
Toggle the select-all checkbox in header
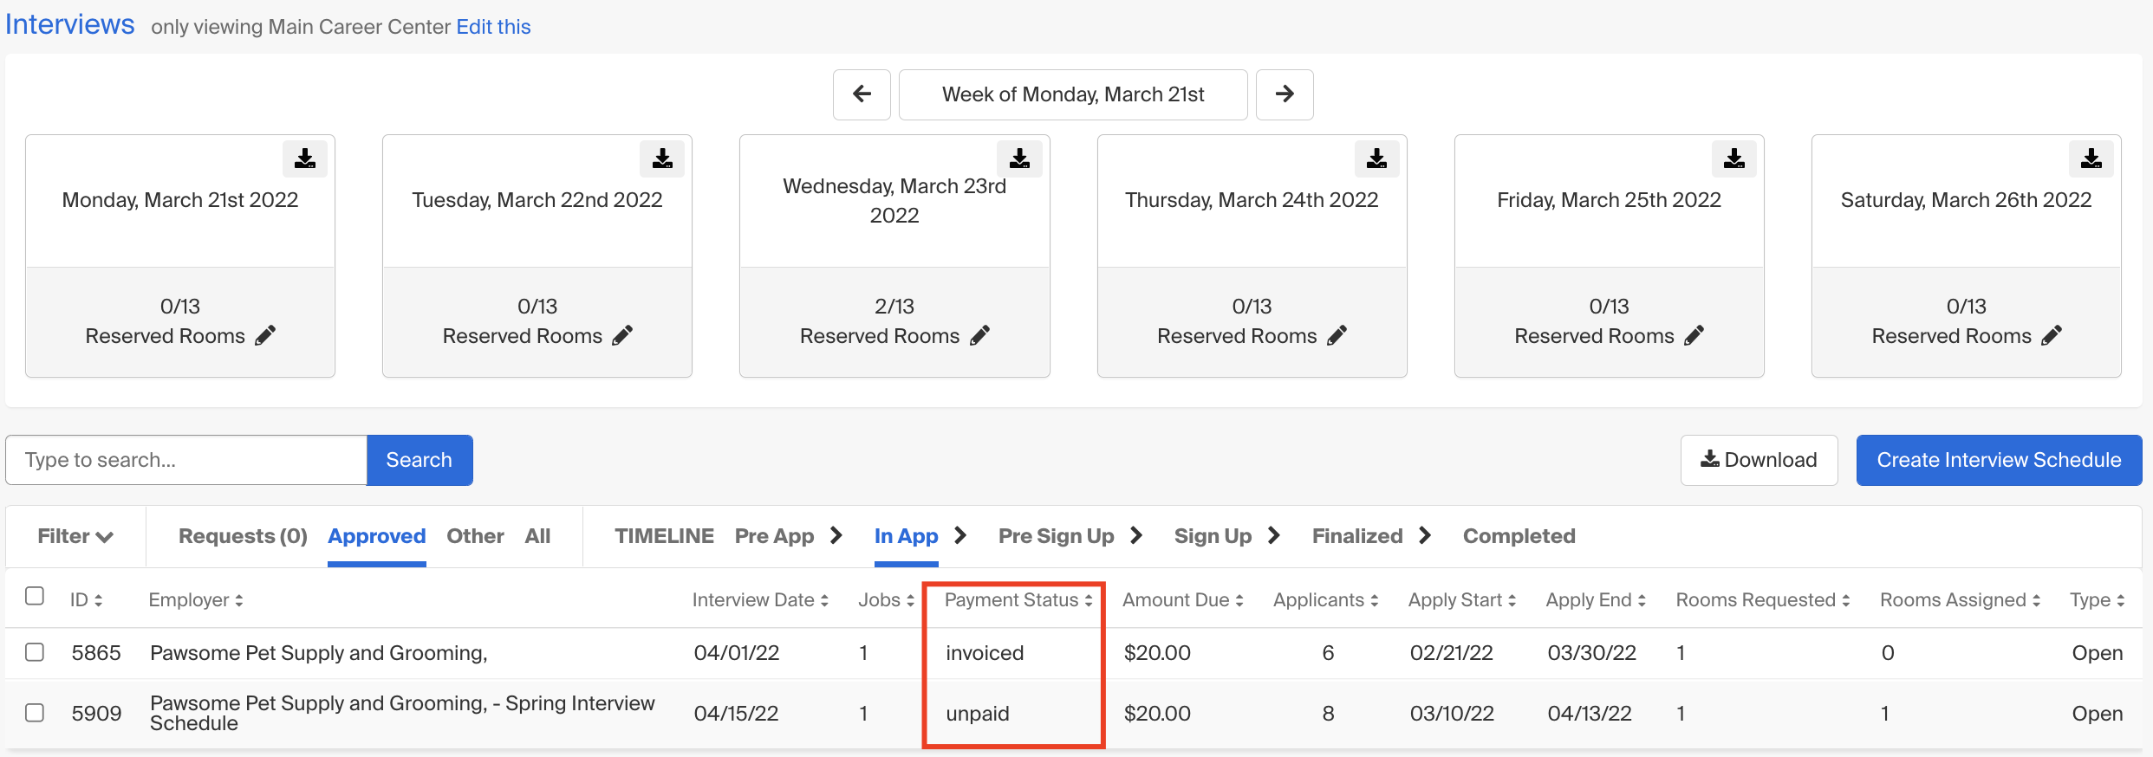35,596
